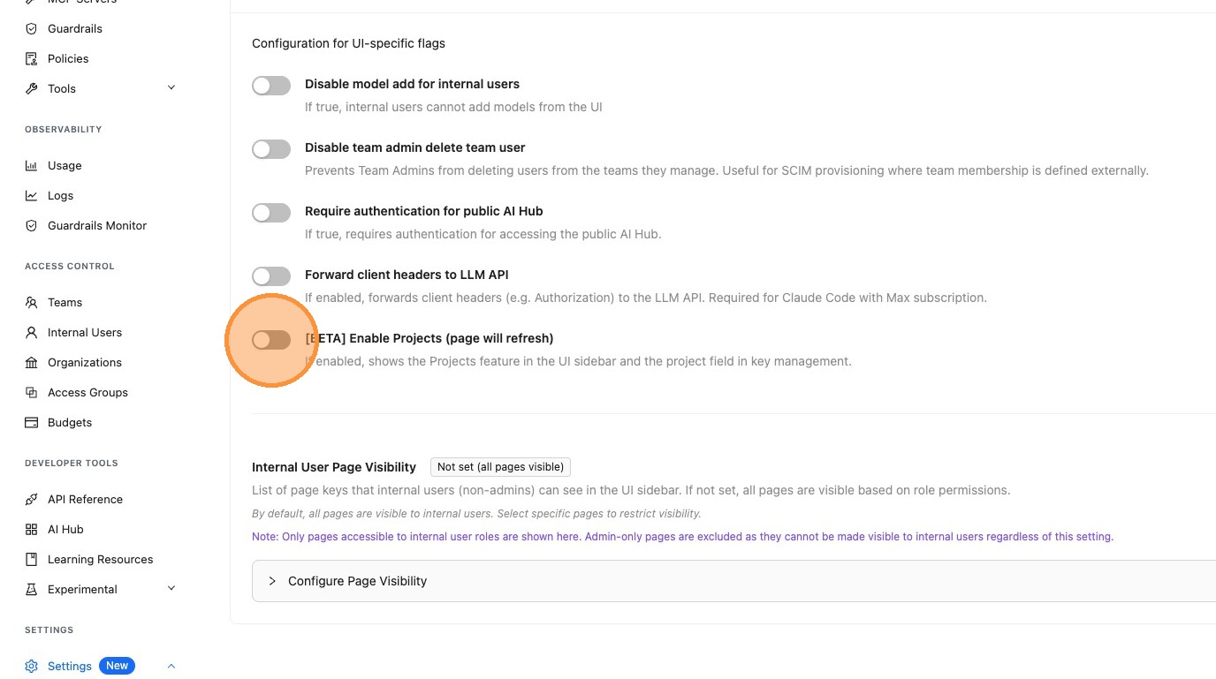
Task: Go to Access Groups in sidebar
Action: coord(87,393)
